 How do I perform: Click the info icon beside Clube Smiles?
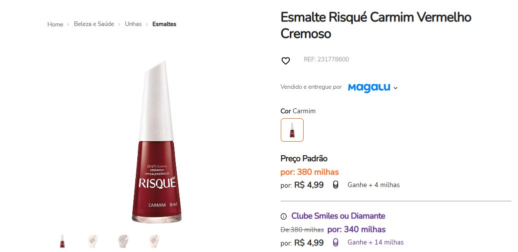pos(283,217)
